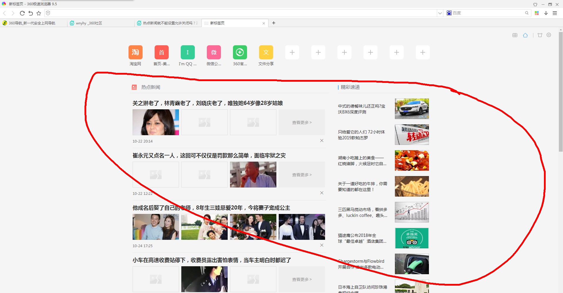Open a new tab with plus button
This screenshot has height=293, width=563.
(274, 23)
